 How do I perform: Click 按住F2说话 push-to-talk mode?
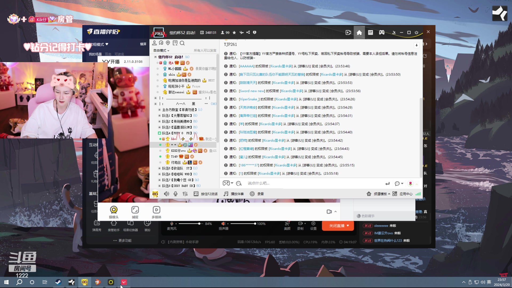click(205, 194)
